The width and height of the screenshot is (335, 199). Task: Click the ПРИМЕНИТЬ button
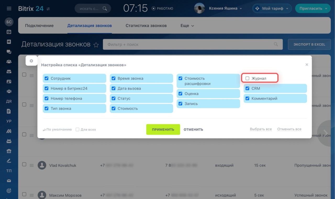coord(163,129)
